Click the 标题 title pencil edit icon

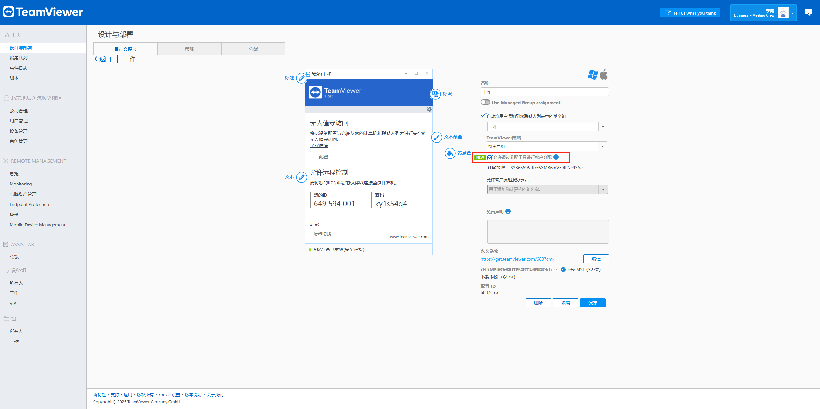pos(301,78)
